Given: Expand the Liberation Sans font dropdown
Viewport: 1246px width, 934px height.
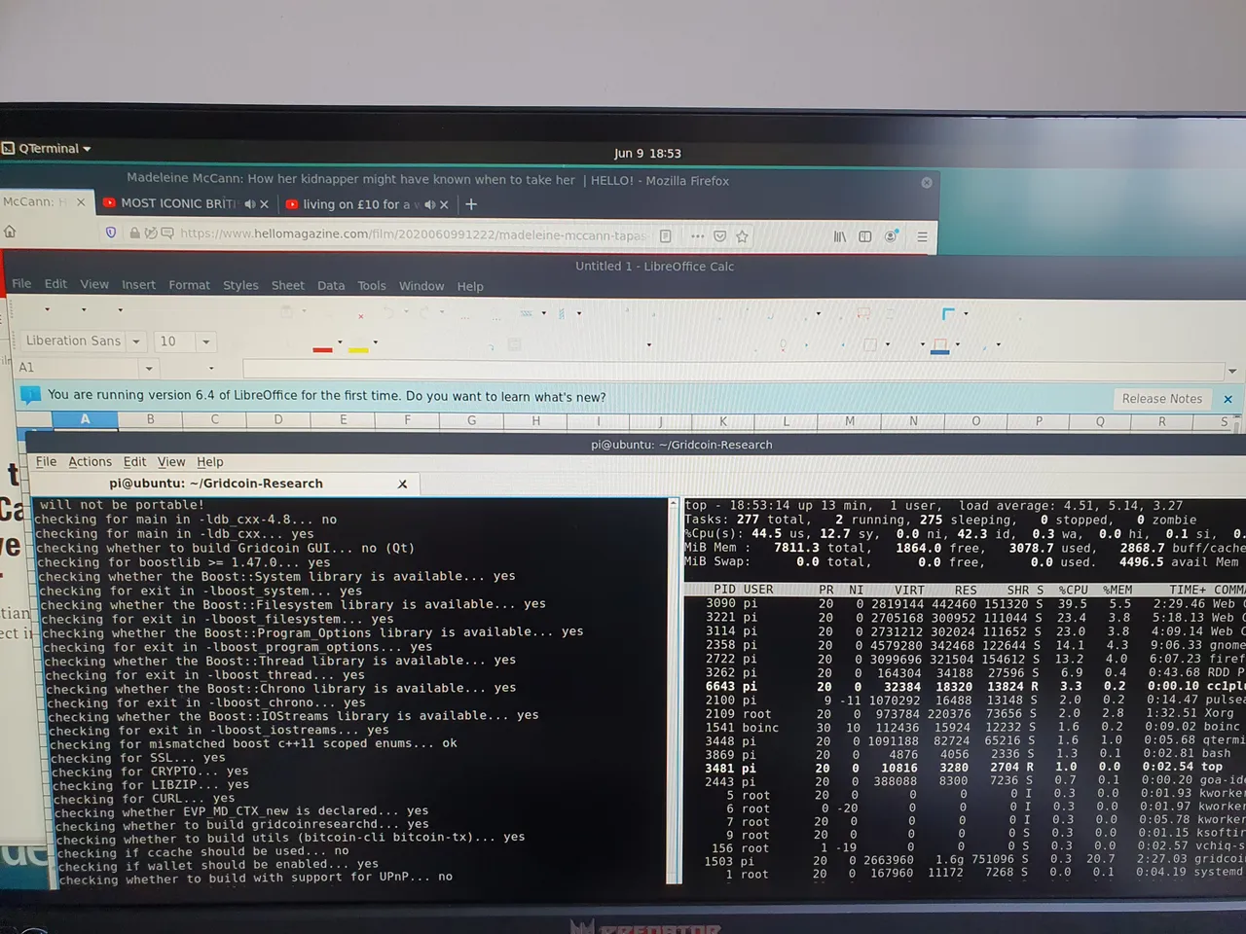Looking at the screenshot, I should point(136,341).
